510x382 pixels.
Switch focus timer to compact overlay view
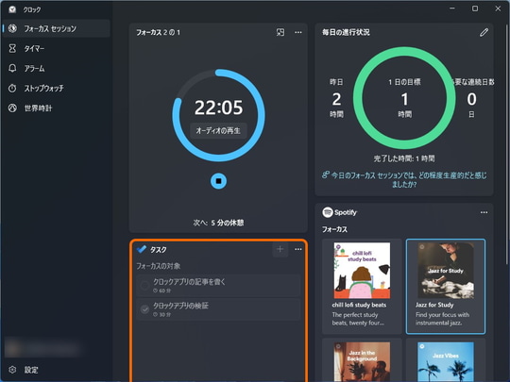coord(280,32)
